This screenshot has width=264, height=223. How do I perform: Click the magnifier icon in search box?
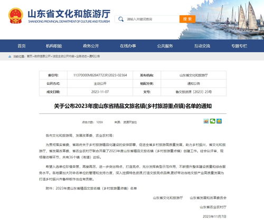coord(121,19)
